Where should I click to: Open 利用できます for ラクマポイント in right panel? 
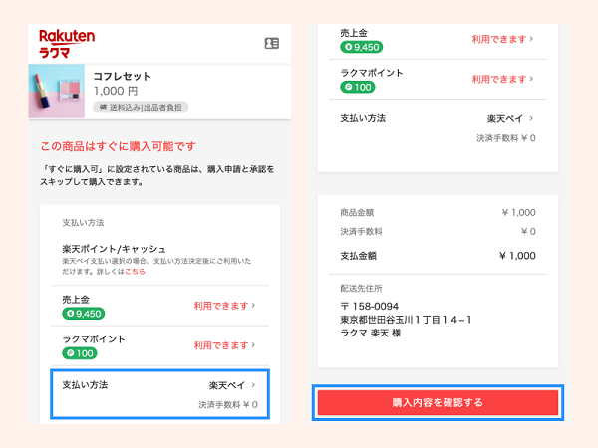[x=502, y=79]
